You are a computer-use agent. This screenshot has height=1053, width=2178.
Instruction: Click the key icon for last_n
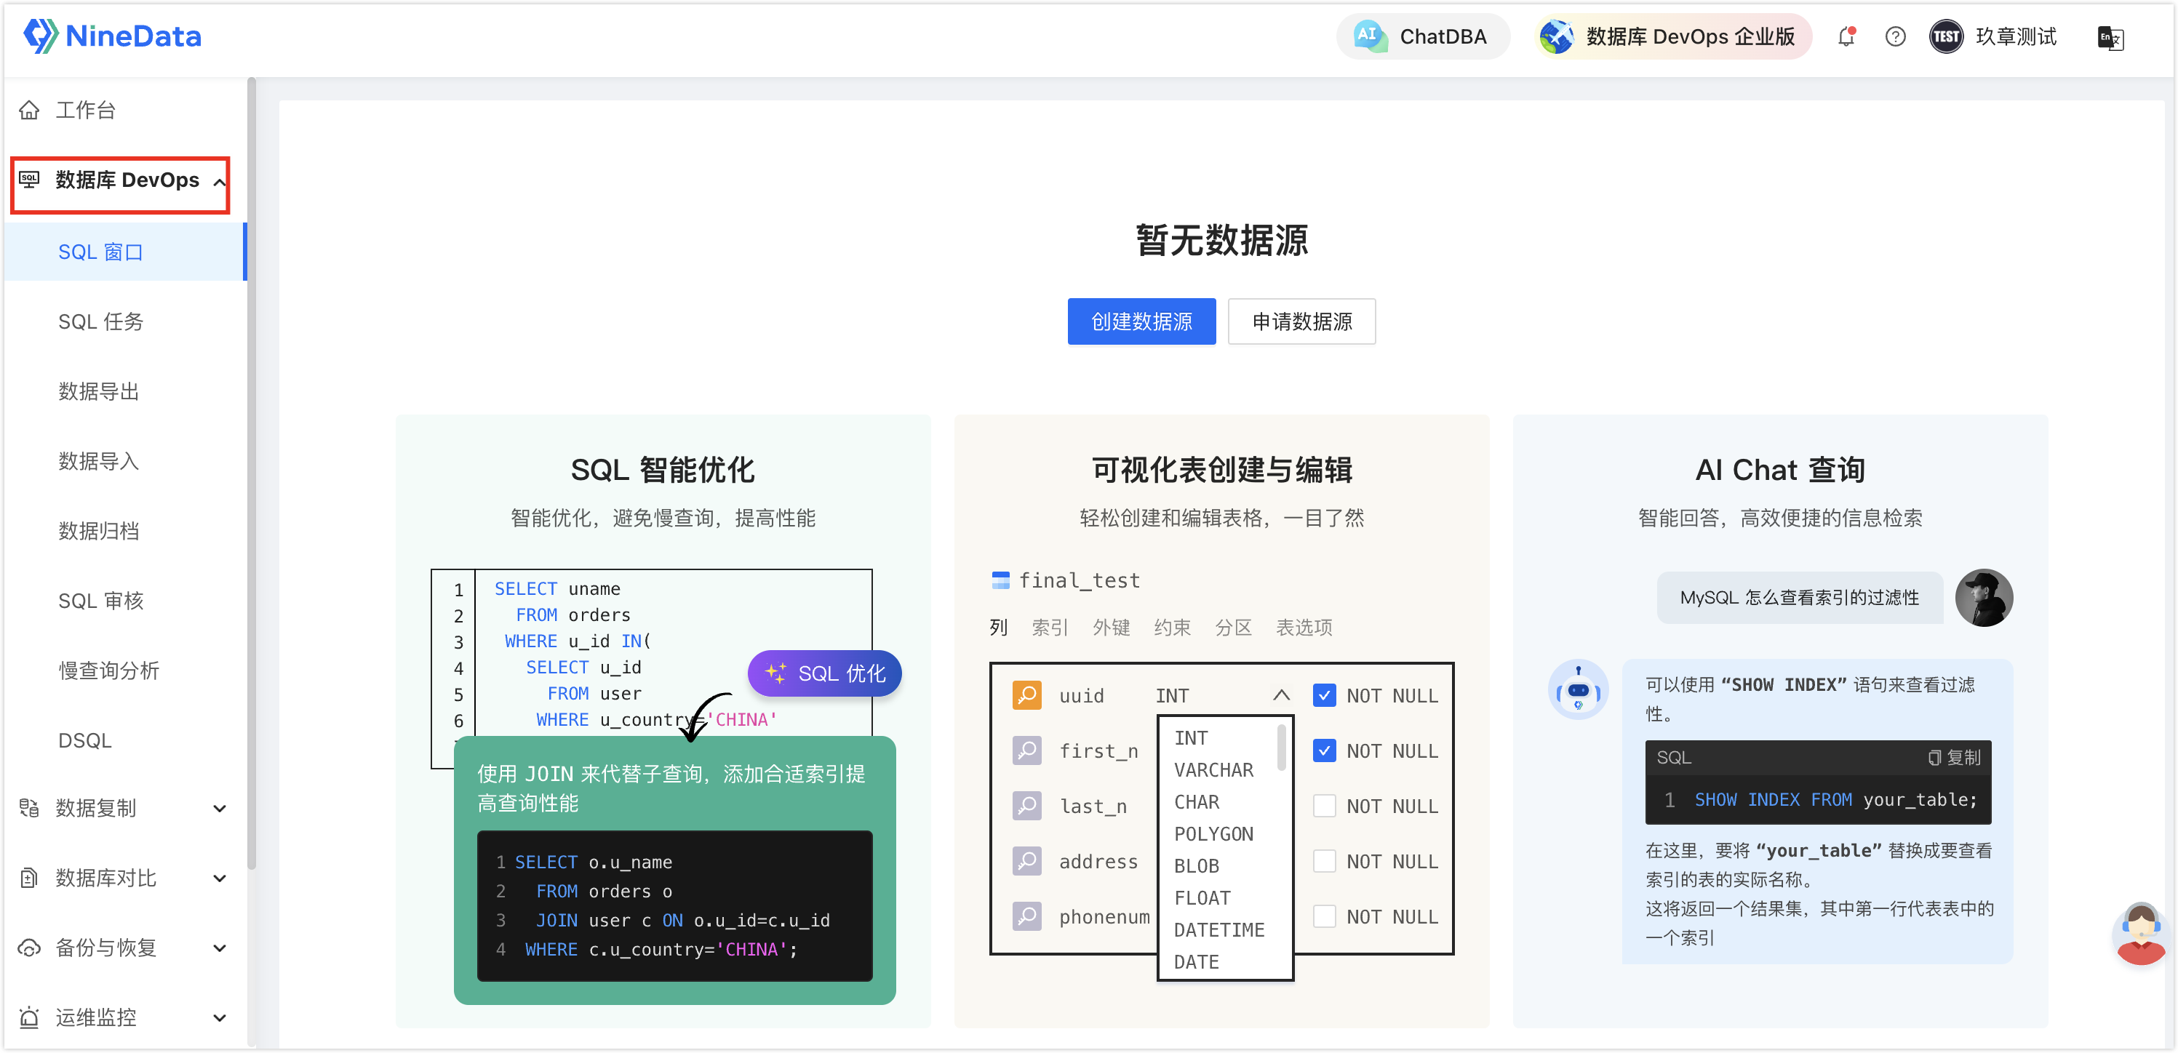click(x=1026, y=806)
